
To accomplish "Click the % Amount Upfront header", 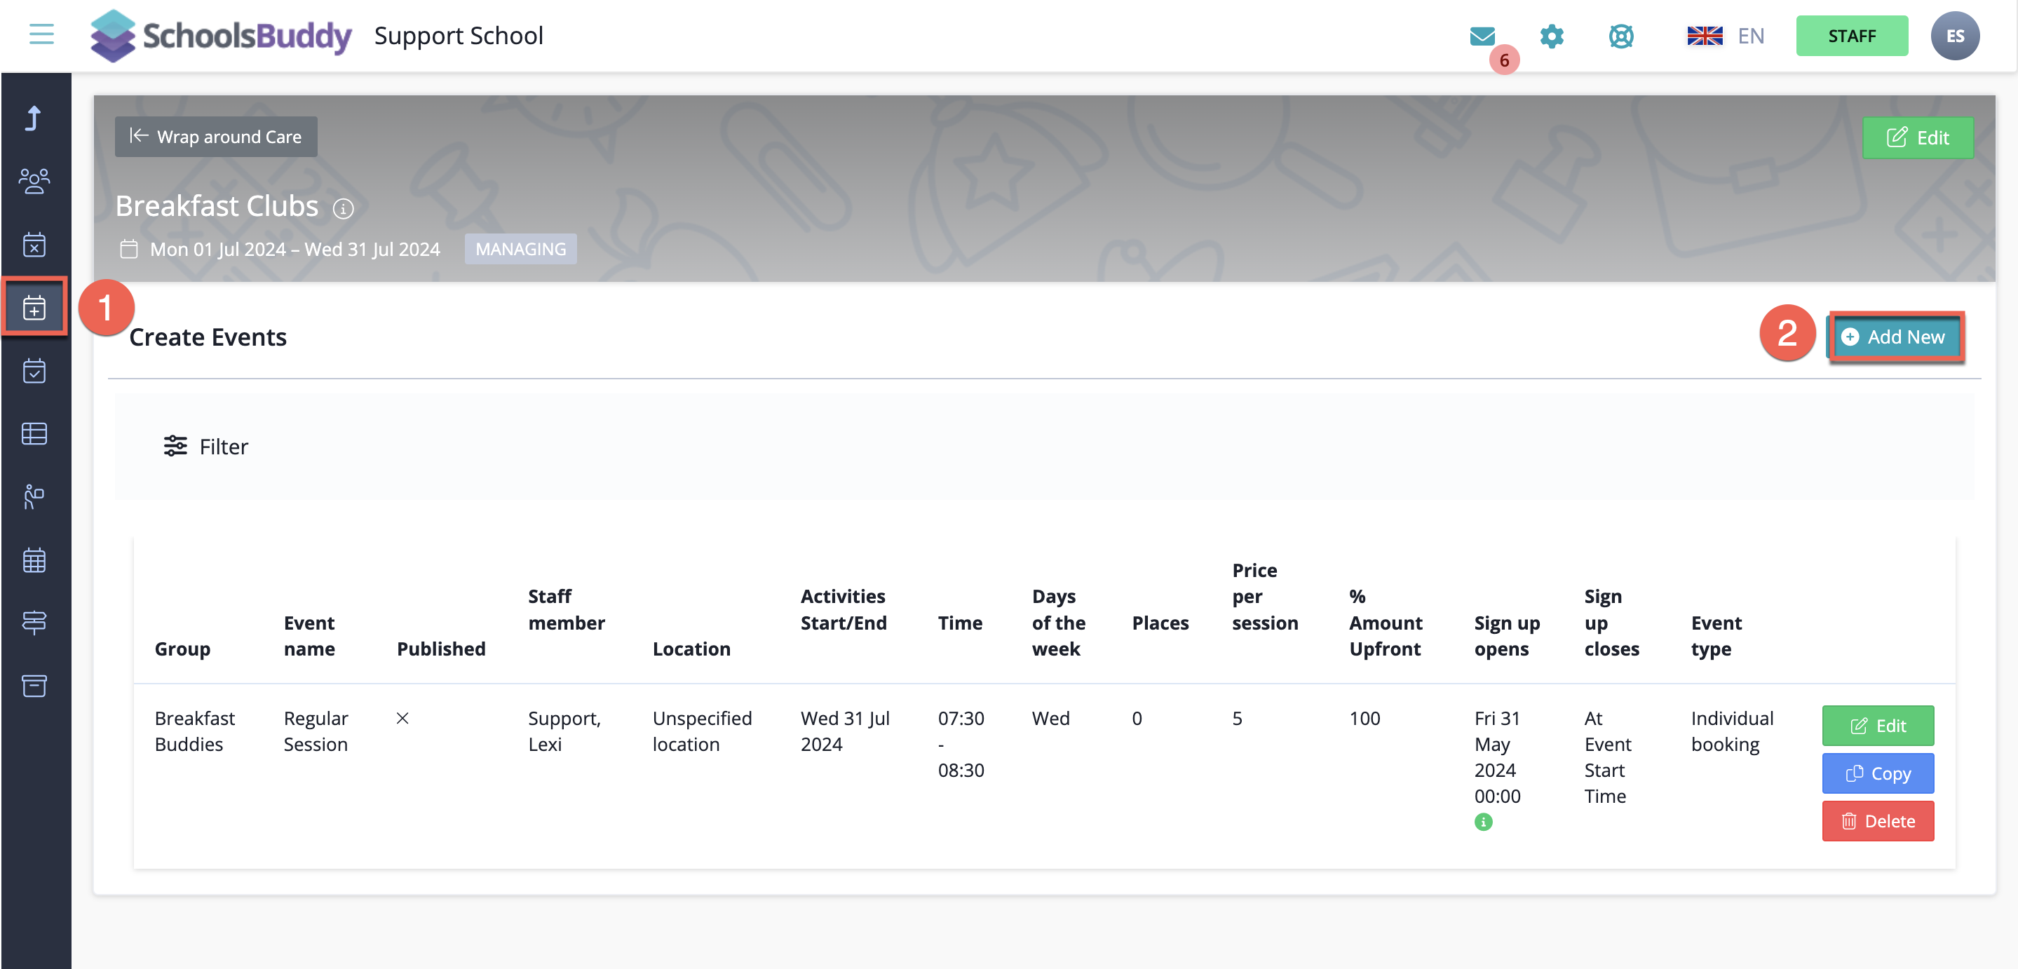I will (1386, 623).
